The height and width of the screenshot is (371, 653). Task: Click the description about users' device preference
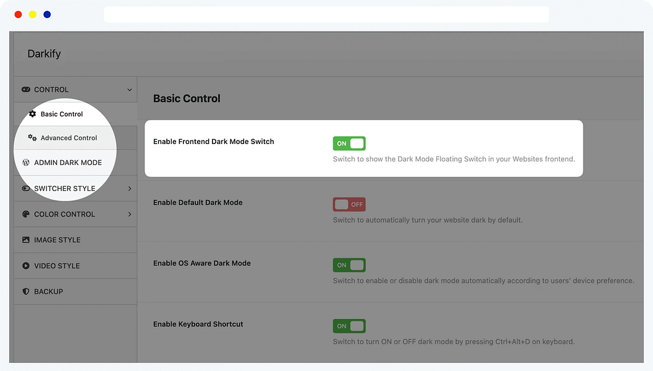tap(484, 281)
